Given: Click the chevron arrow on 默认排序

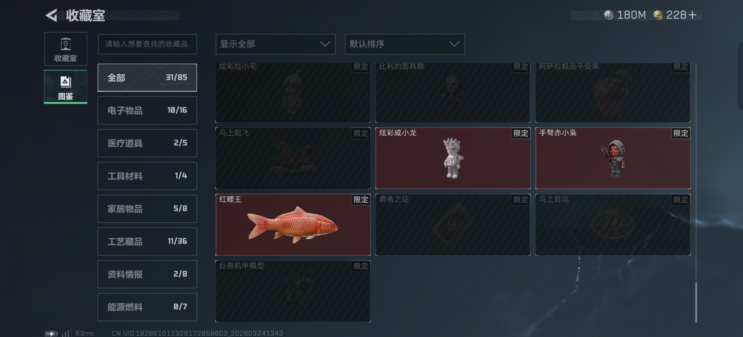Looking at the screenshot, I should 454,44.
